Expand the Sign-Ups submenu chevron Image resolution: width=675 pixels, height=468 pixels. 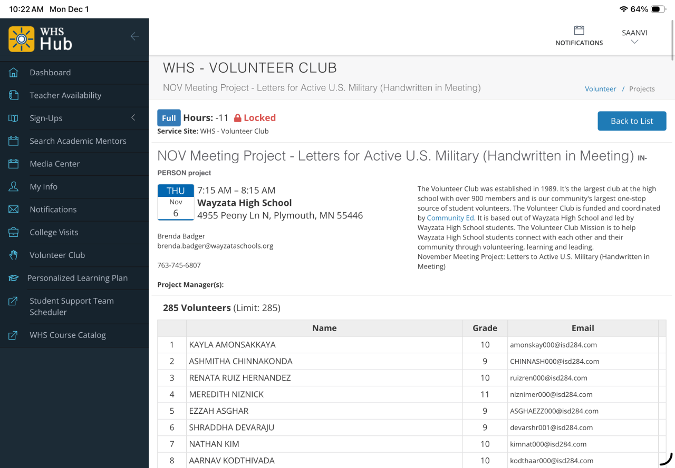[x=133, y=118]
